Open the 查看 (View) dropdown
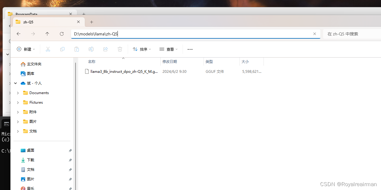 168,49
